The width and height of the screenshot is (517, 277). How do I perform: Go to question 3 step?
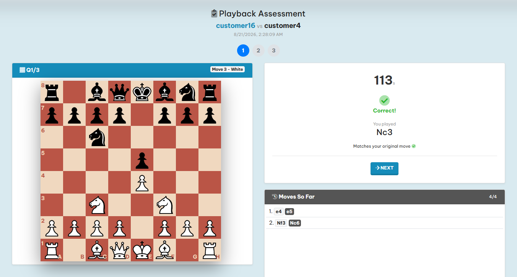coord(274,51)
